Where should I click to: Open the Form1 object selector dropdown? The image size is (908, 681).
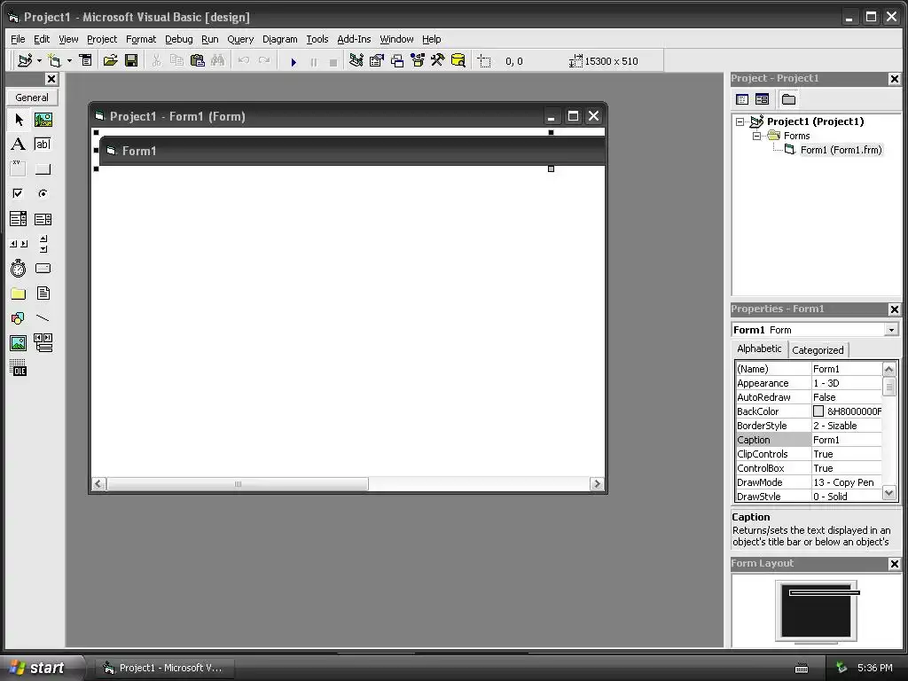(x=891, y=330)
